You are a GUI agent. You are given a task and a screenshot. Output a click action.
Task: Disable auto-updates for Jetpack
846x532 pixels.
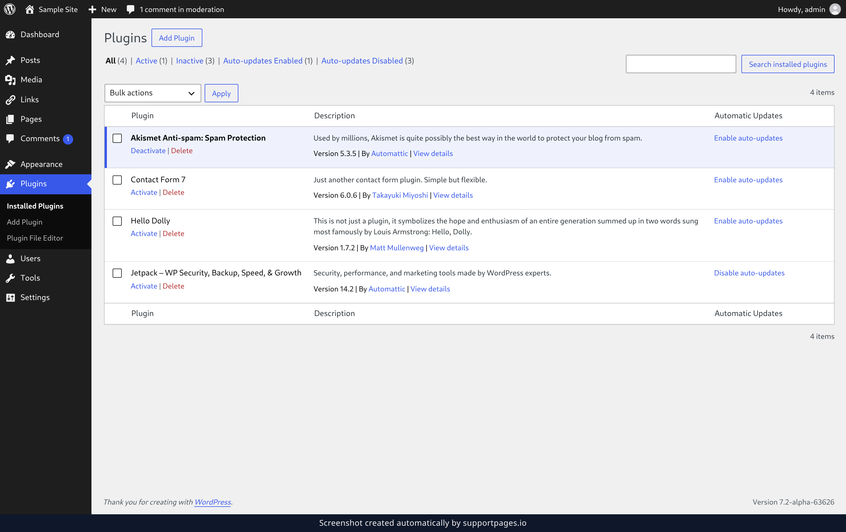point(749,273)
